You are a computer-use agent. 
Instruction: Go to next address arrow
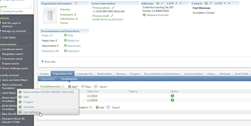(x=180, y=3)
